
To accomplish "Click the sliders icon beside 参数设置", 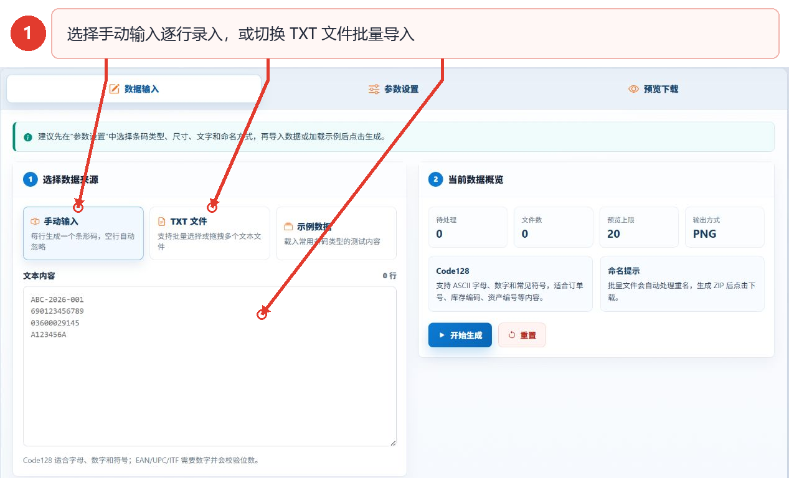I will (374, 89).
